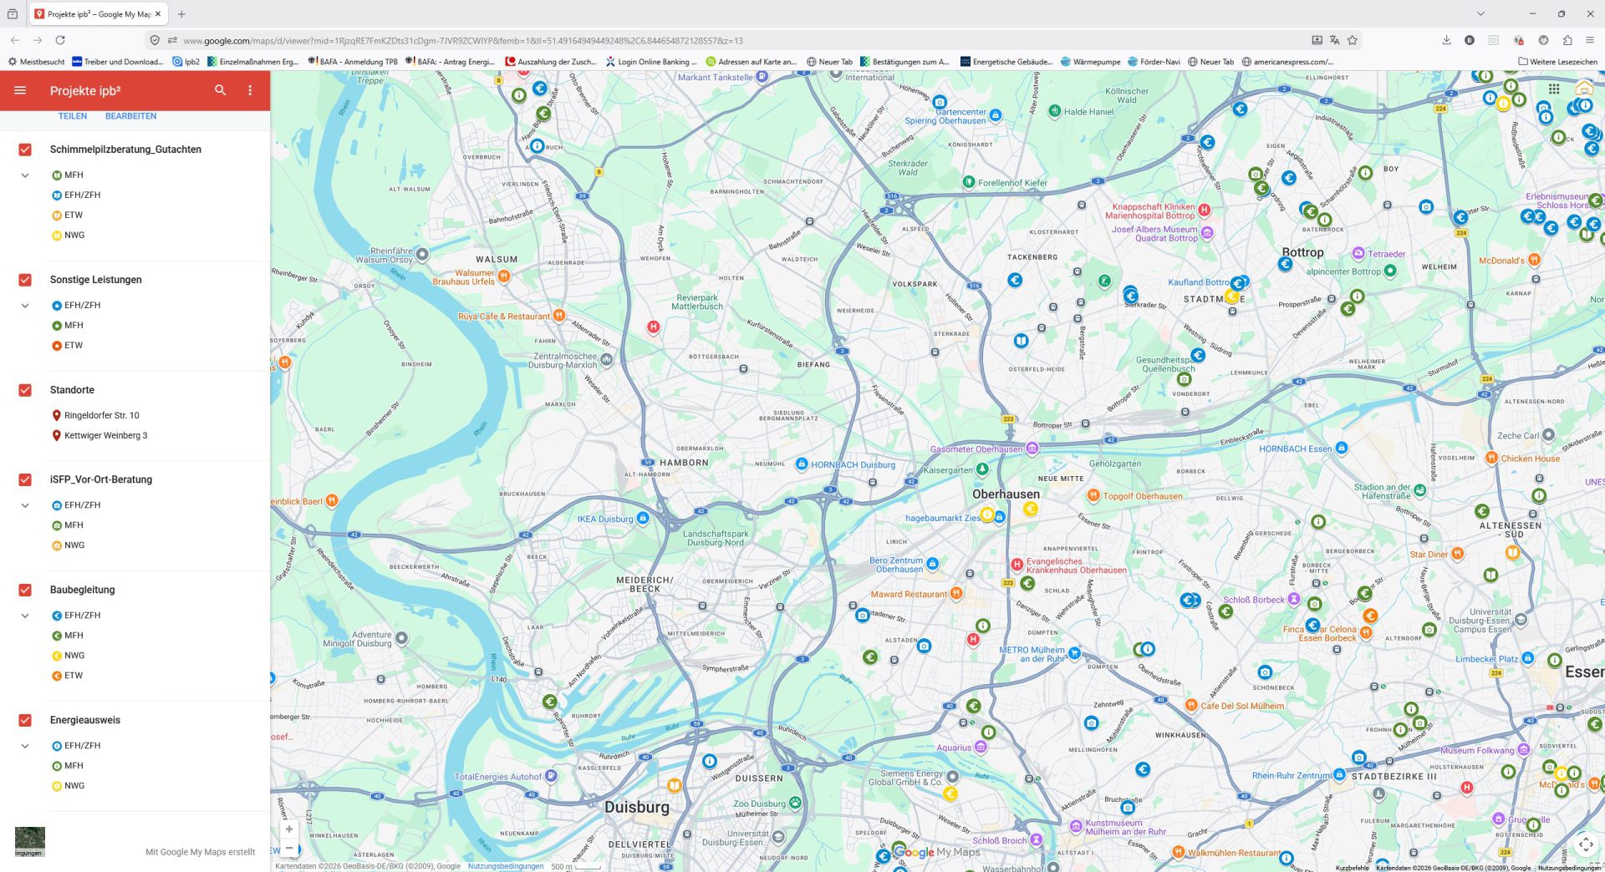Open the Weitere Lesezeichen folder
1605x872 pixels.
tap(1558, 62)
